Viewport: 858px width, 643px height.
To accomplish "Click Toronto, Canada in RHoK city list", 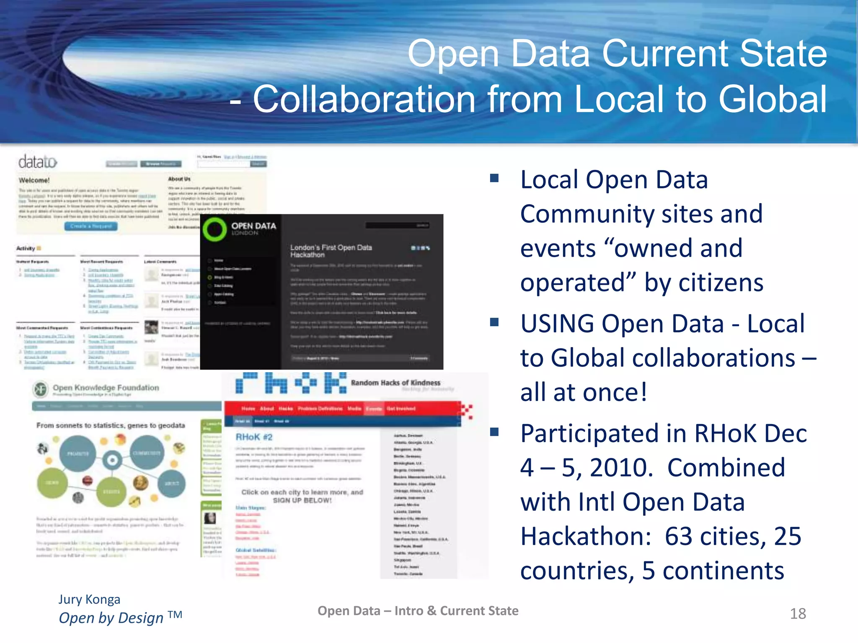I will point(408,574).
